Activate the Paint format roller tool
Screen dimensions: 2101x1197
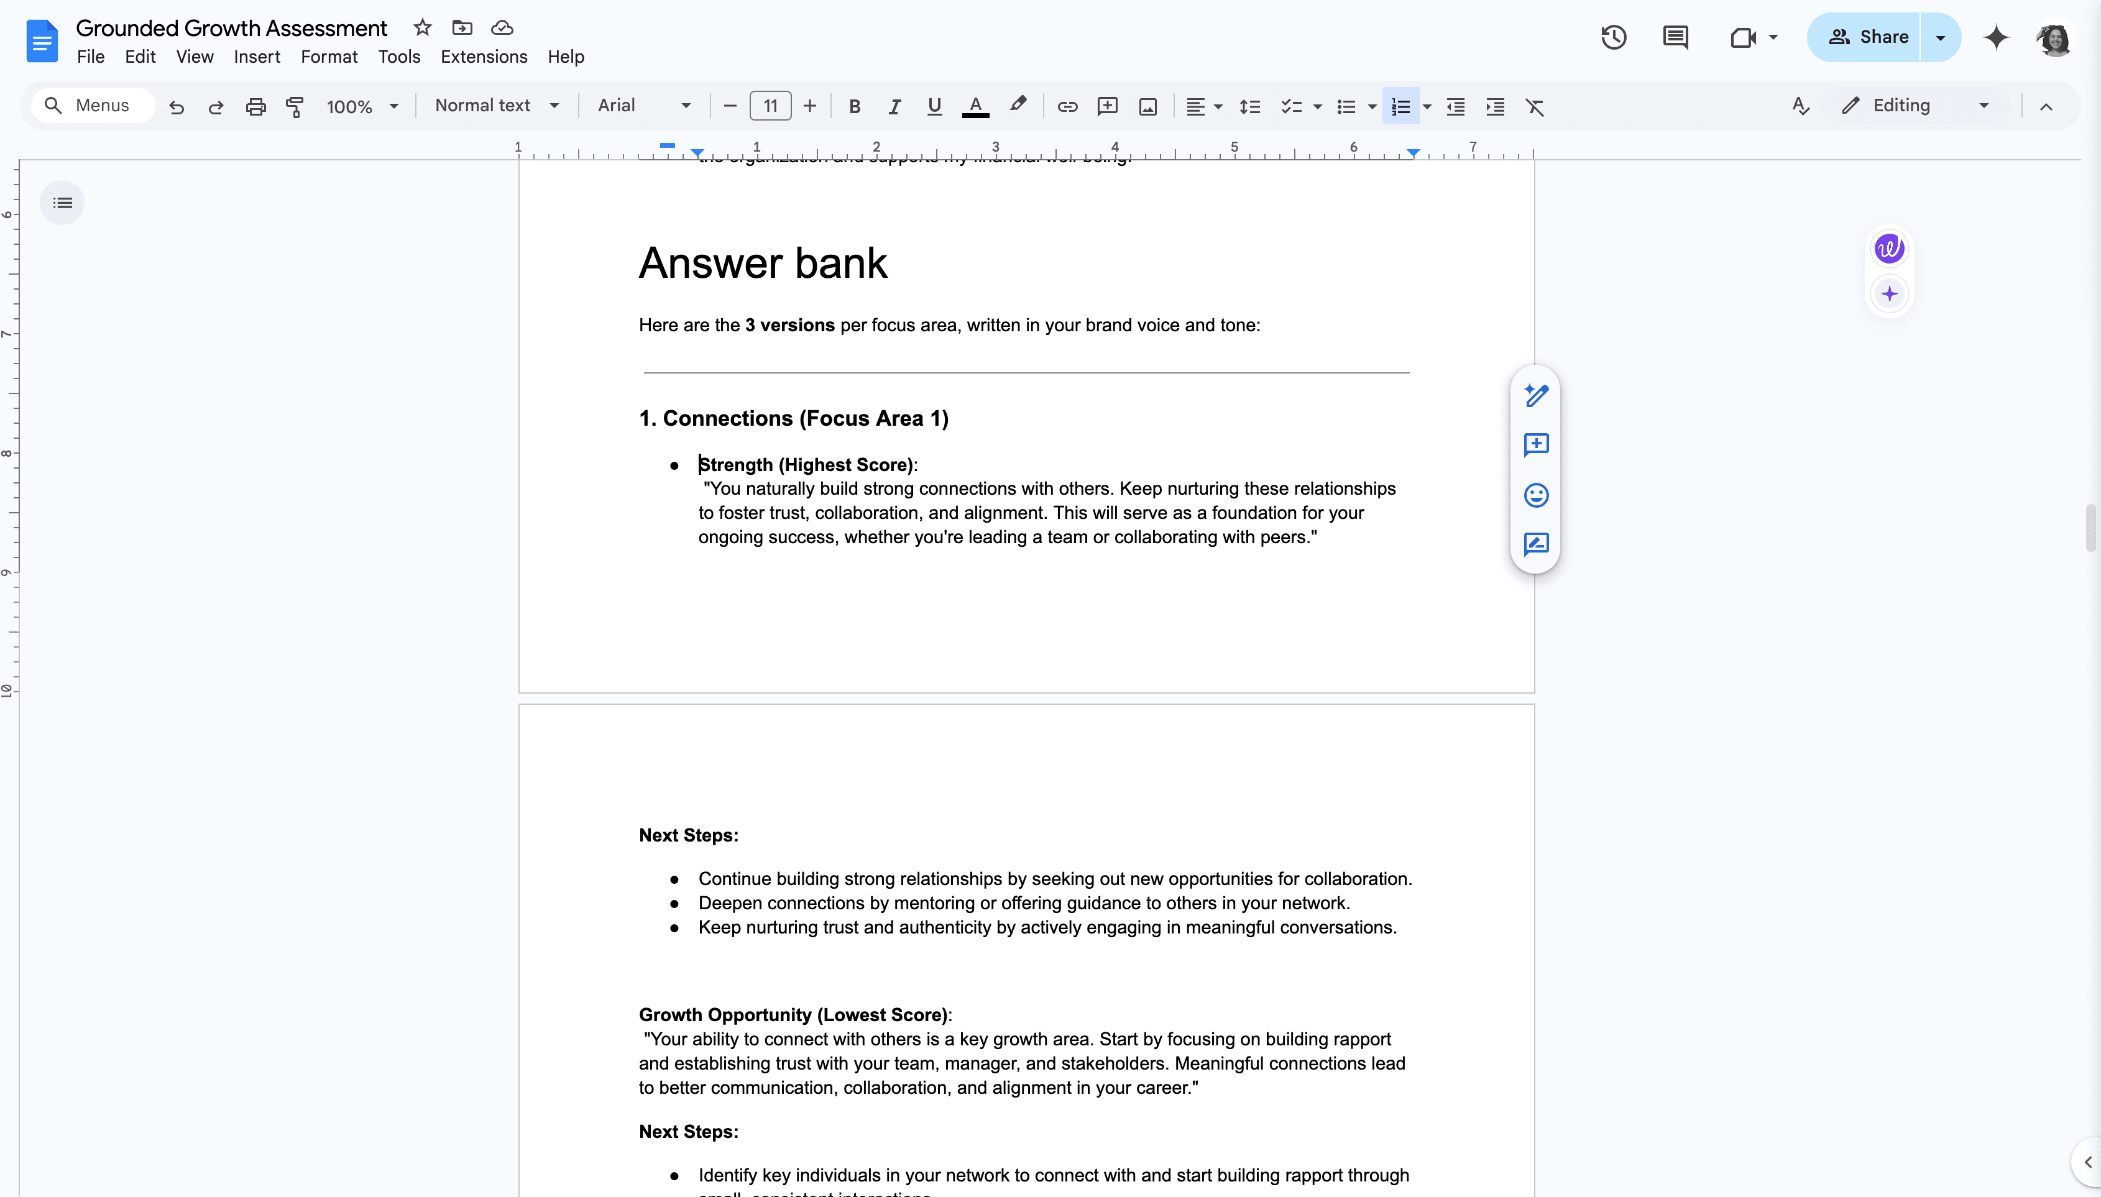[294, 107]
